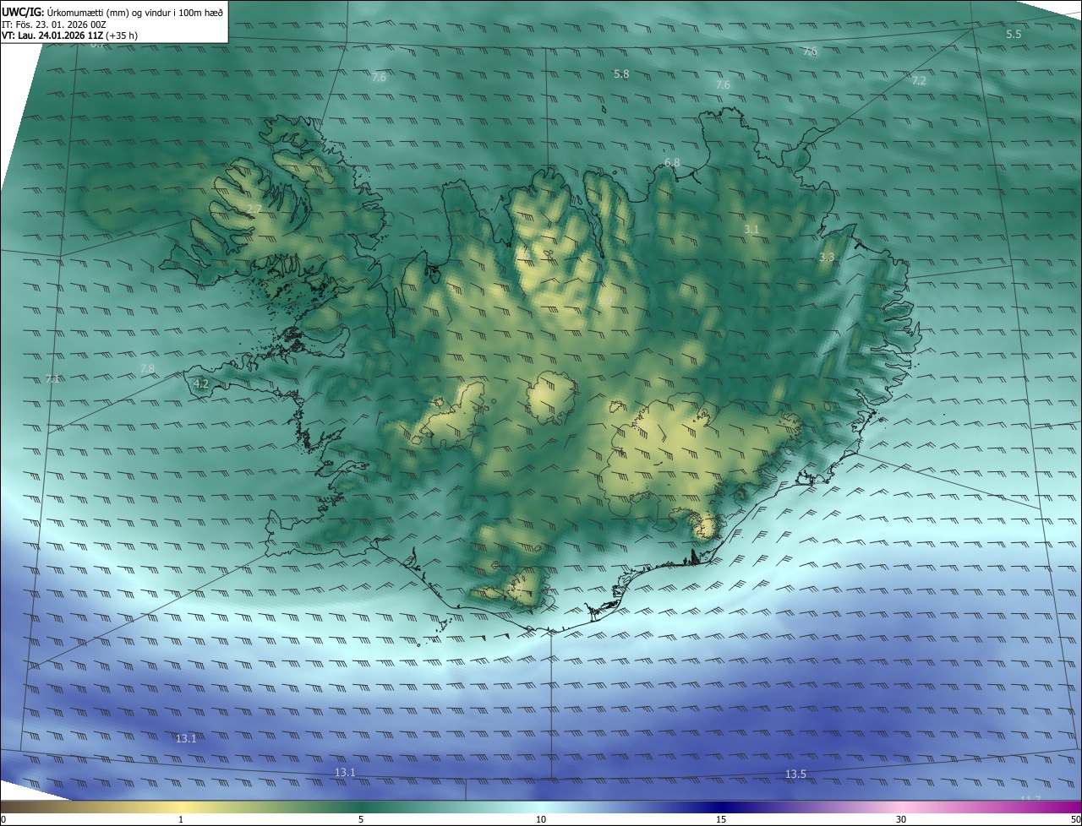Select the 4.2 value on Snæfellsnes peninsula
Viewport: 1082px width, 826px height.
201,383
